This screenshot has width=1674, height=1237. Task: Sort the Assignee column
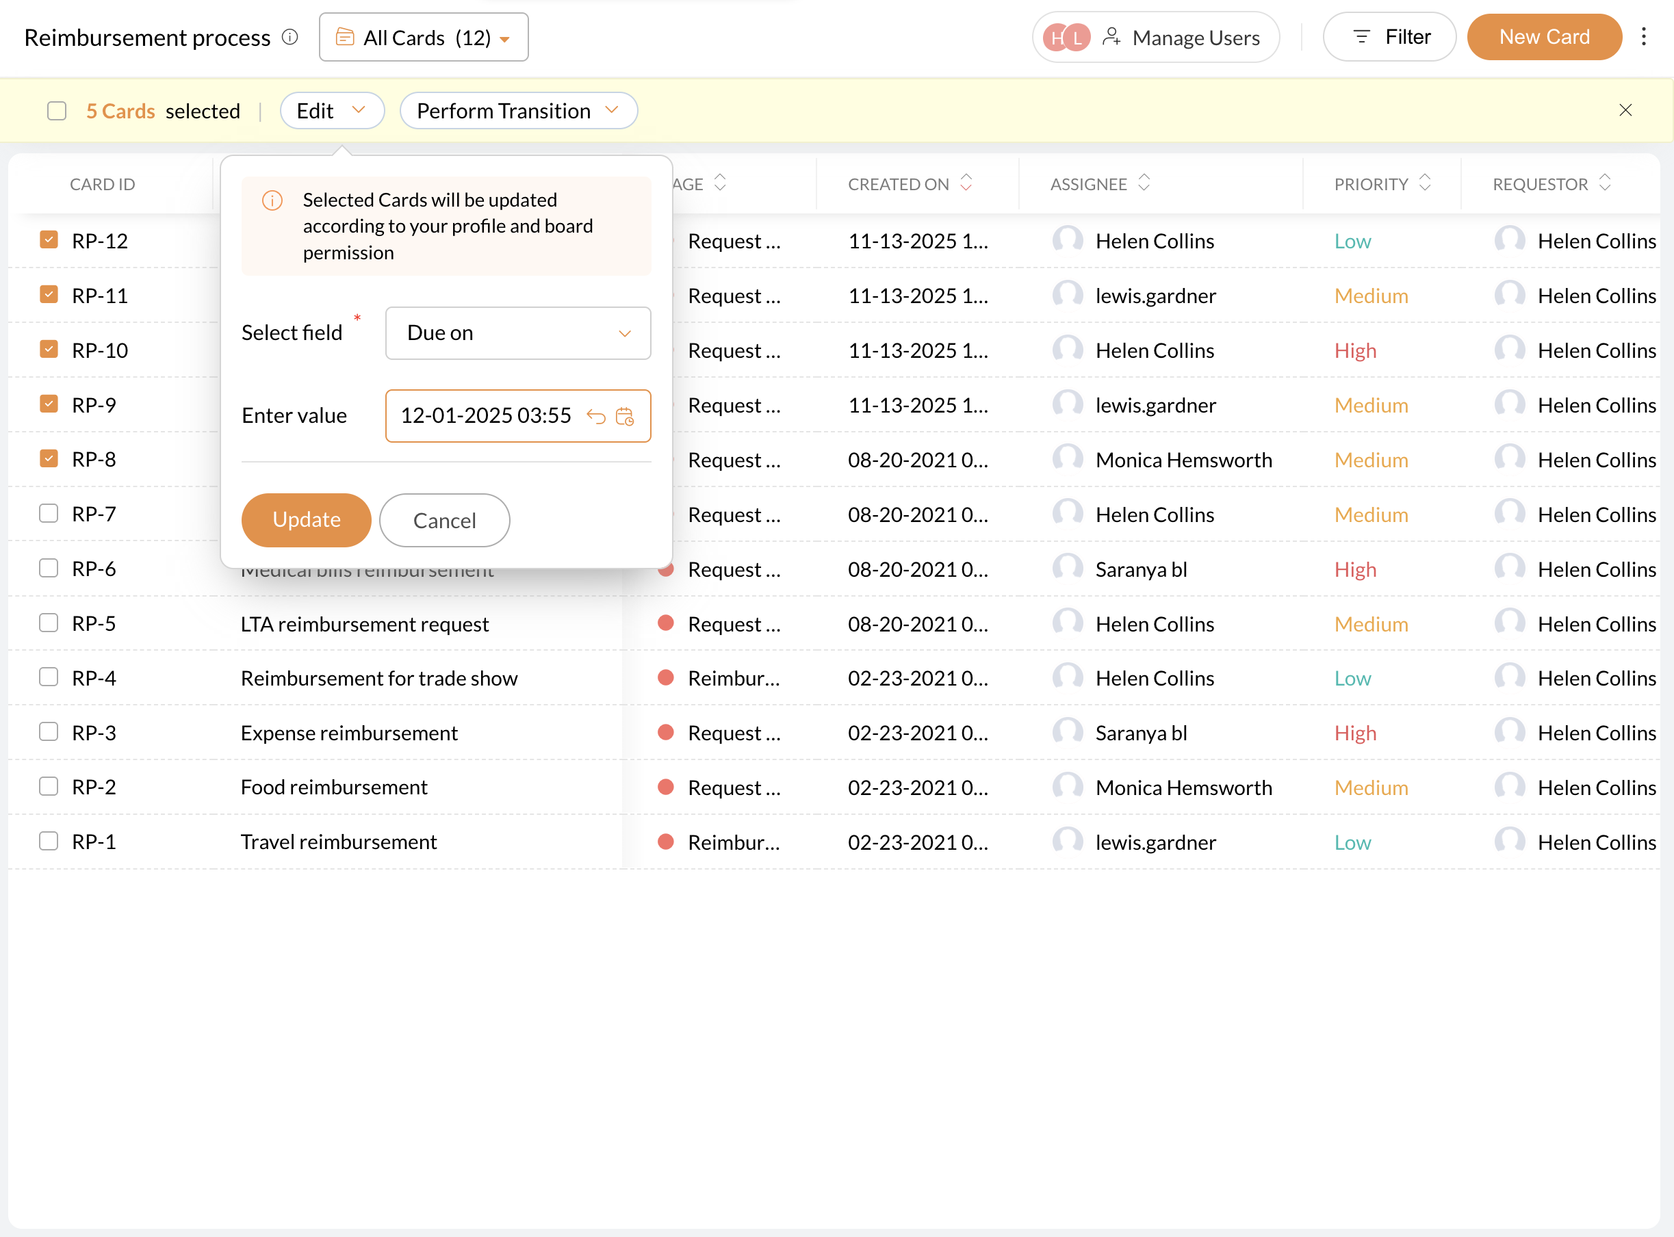(1143, 183)
